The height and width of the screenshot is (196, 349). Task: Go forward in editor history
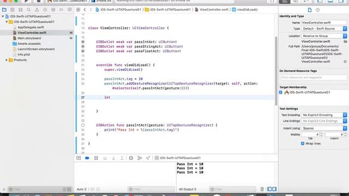pos(91,10)
